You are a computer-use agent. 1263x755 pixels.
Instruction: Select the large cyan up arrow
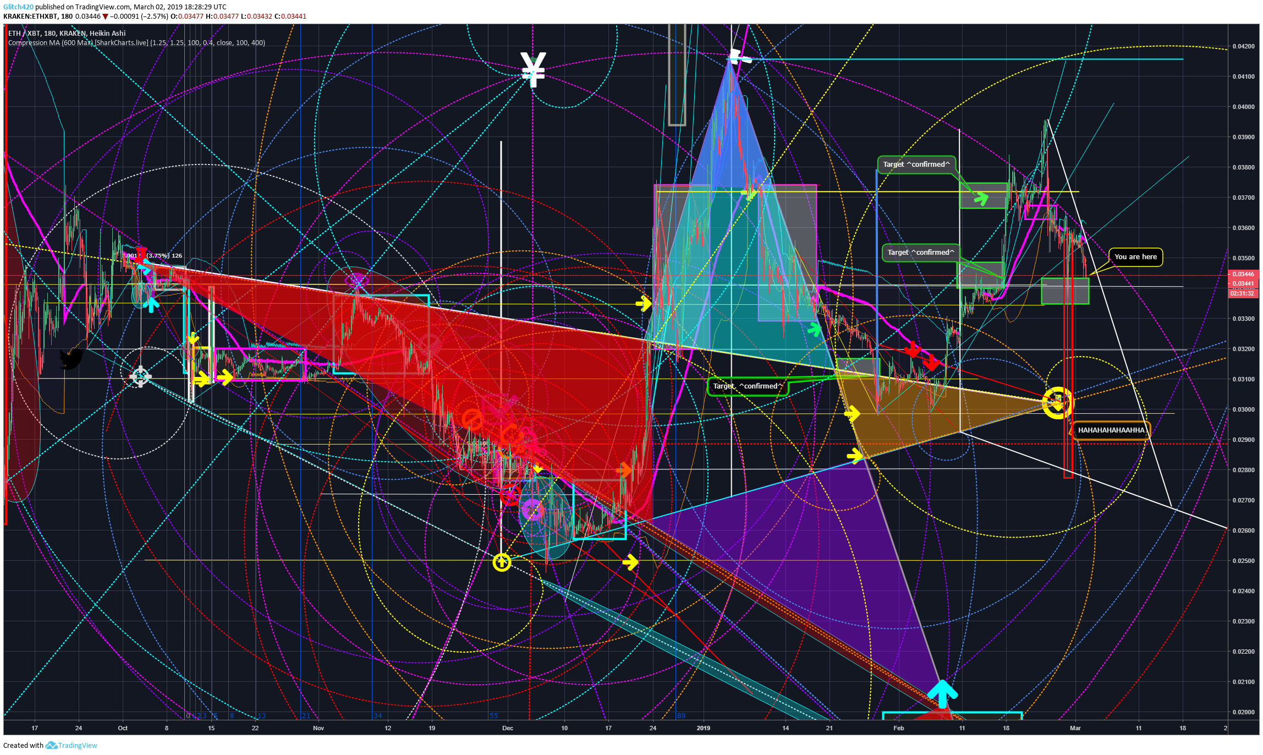(942, 693)
